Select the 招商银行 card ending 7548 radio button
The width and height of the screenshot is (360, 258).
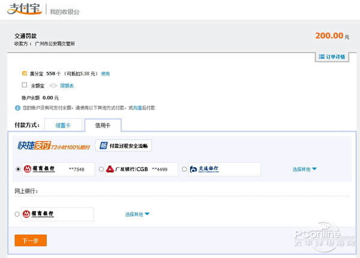18,169
